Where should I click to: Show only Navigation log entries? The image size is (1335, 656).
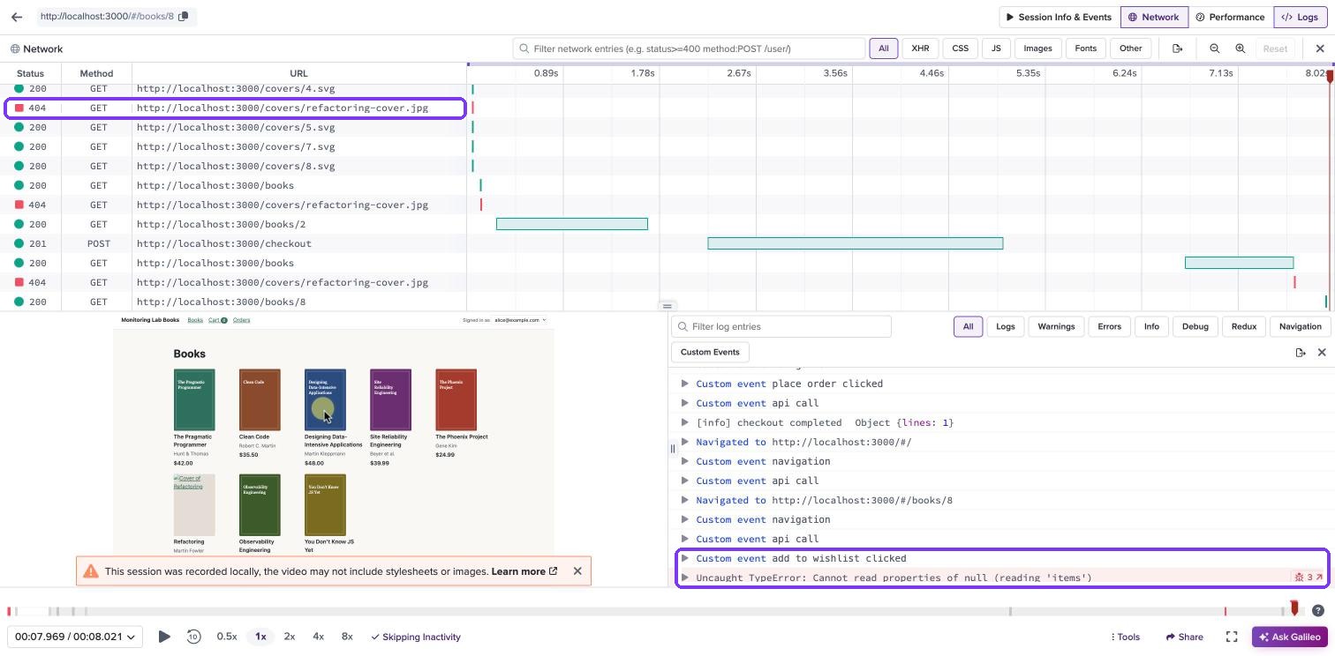click(x=1300, y=326)
